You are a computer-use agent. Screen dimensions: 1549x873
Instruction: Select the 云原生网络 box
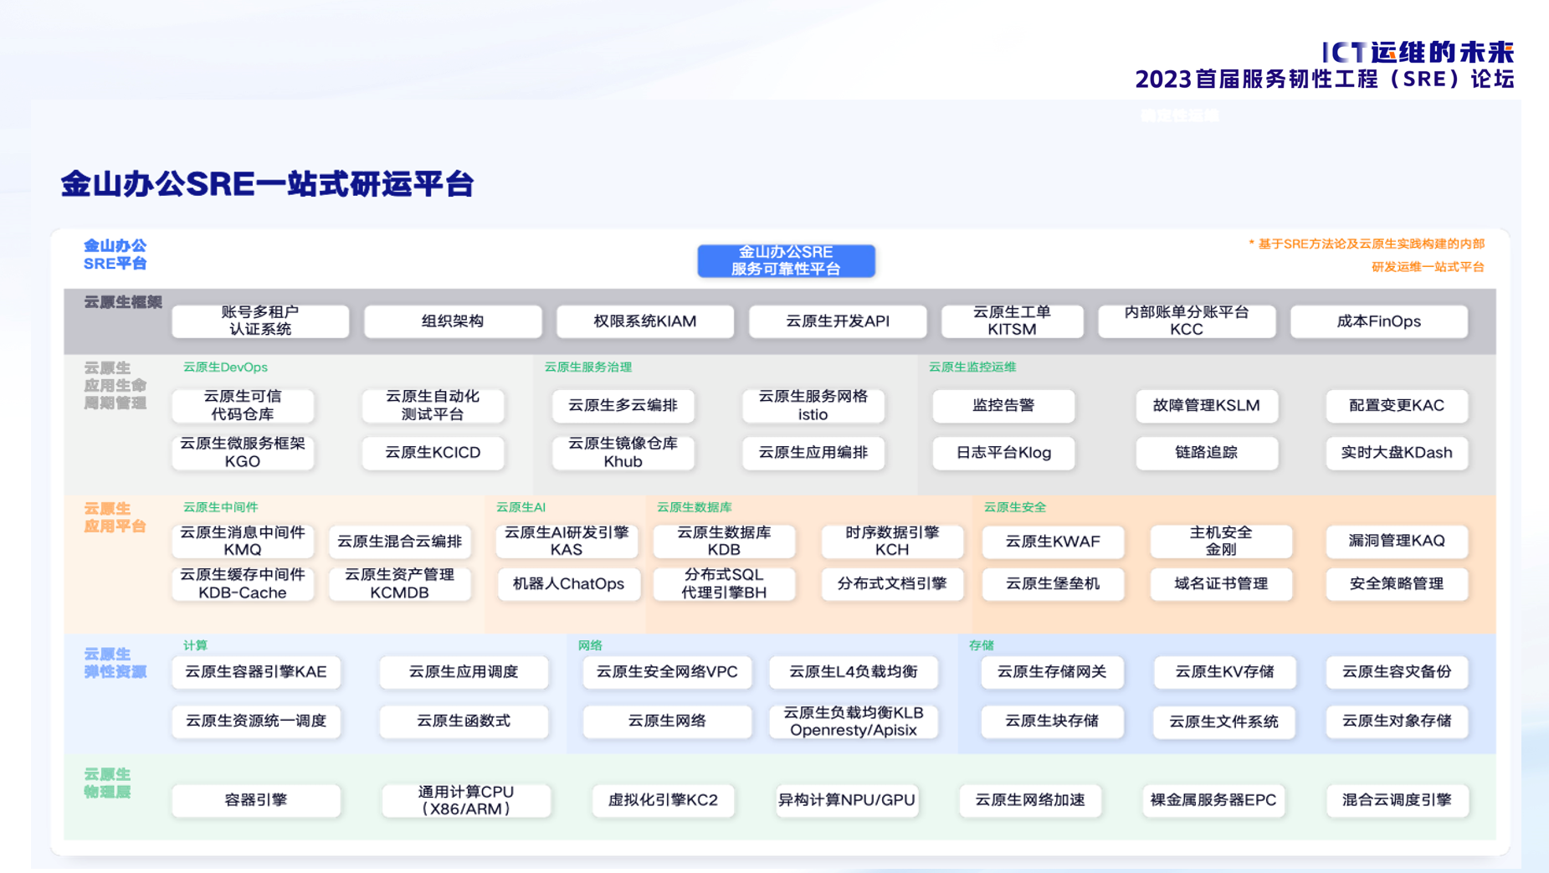point(667,721)
